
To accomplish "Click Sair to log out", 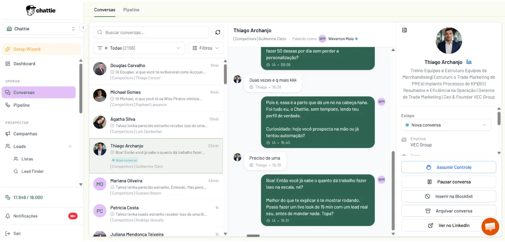I will point(14,233).
